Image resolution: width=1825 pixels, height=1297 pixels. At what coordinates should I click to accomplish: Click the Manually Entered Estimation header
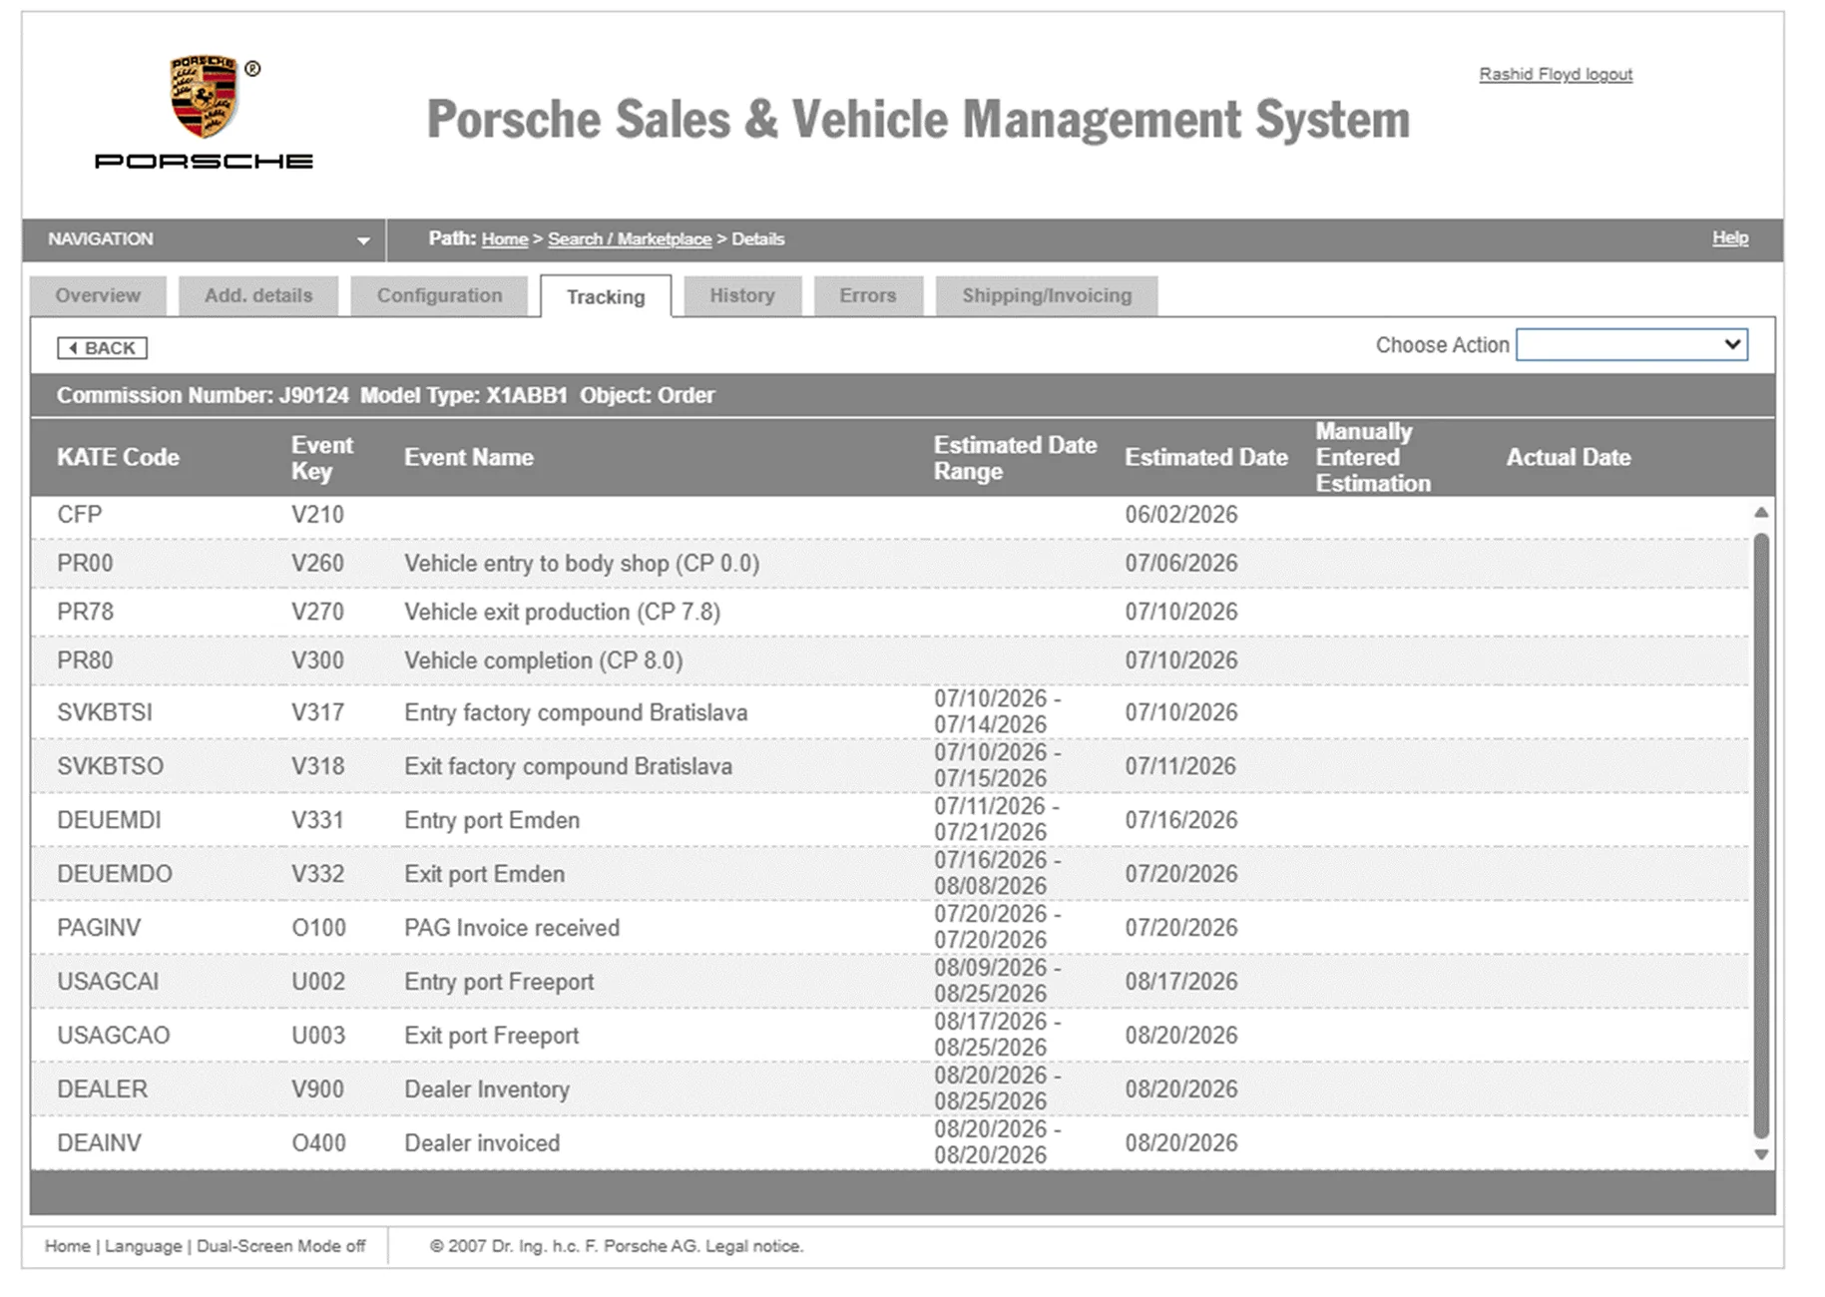(1372, 457)
